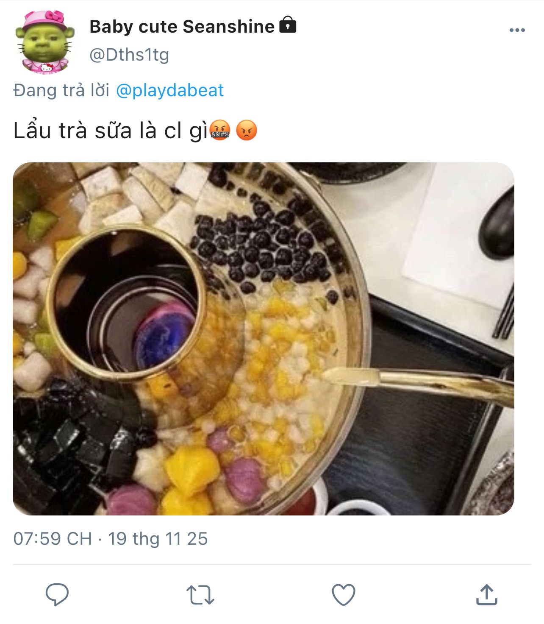
Task: Click the @Dths1tg username handle
Action: (x=129, y=55)
